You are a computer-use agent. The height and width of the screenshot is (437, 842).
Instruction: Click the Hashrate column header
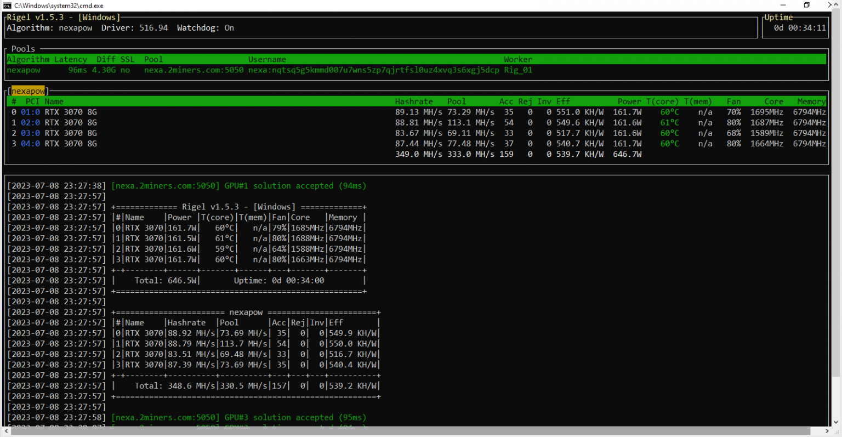coord(414,101)
